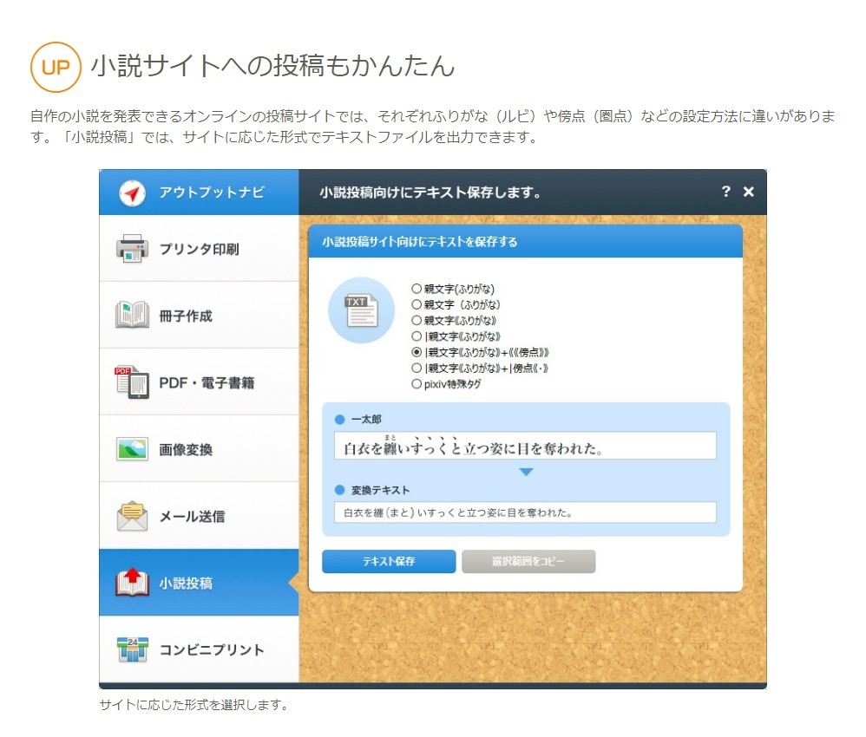Screen dimensions: 866x737
Task: Open the 冊子作成 menu item
Action: (x=199, y=316)
